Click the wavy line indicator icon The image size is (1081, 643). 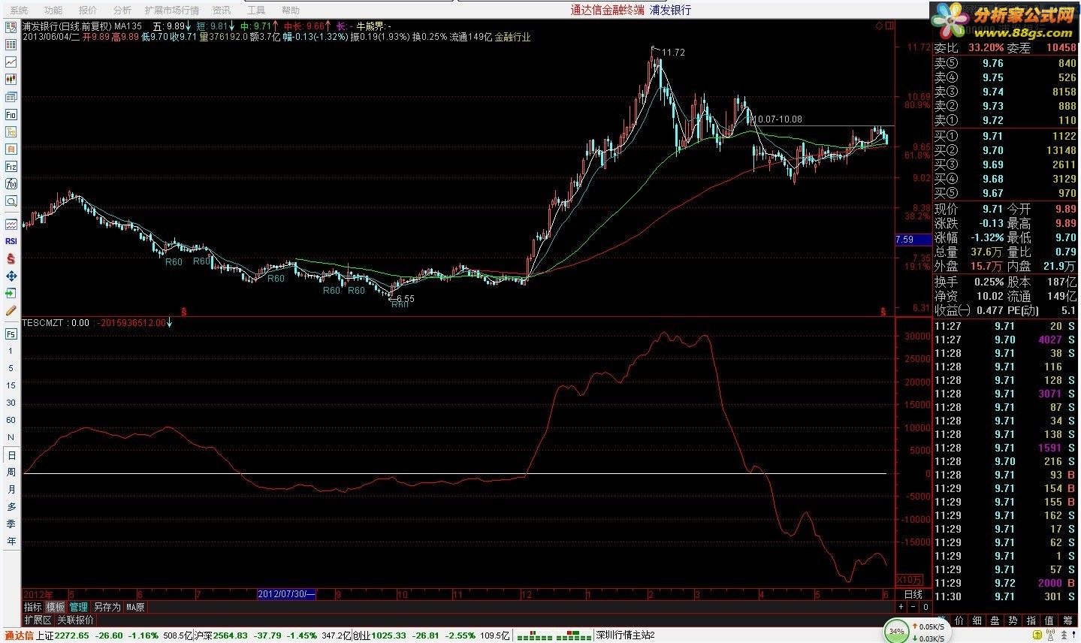[11, 224]
